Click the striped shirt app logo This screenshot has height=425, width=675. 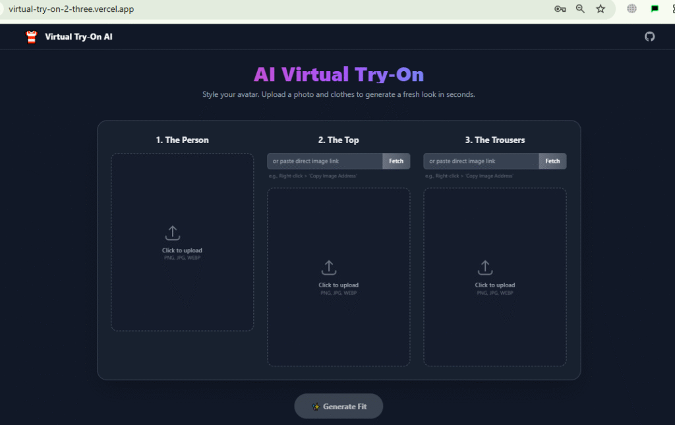tap(32, 37)
